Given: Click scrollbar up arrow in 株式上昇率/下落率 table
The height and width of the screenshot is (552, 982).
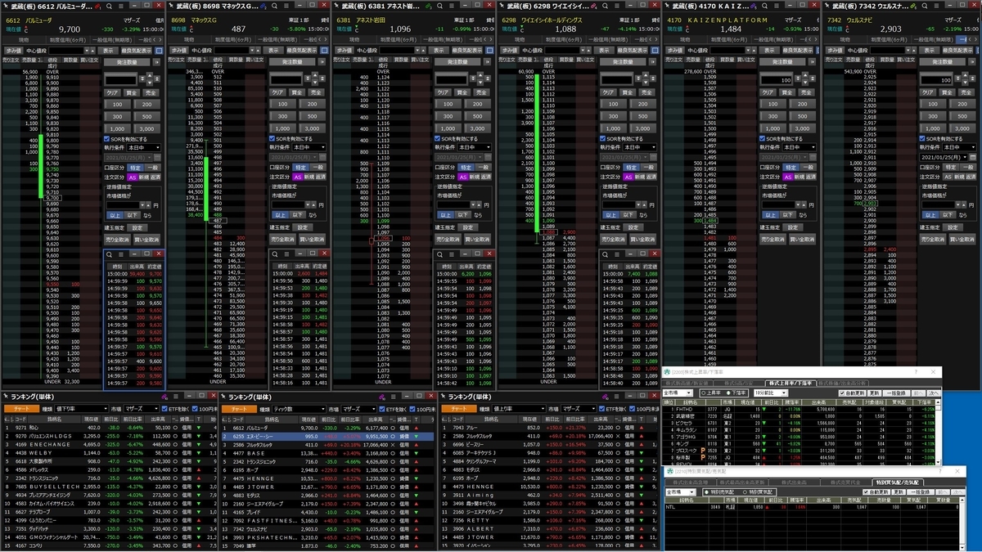Looking at the screenshot, I should tap(938, 402).
